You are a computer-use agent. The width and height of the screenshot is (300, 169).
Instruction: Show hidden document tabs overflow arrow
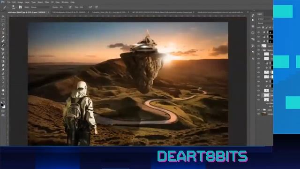(248, 12)
